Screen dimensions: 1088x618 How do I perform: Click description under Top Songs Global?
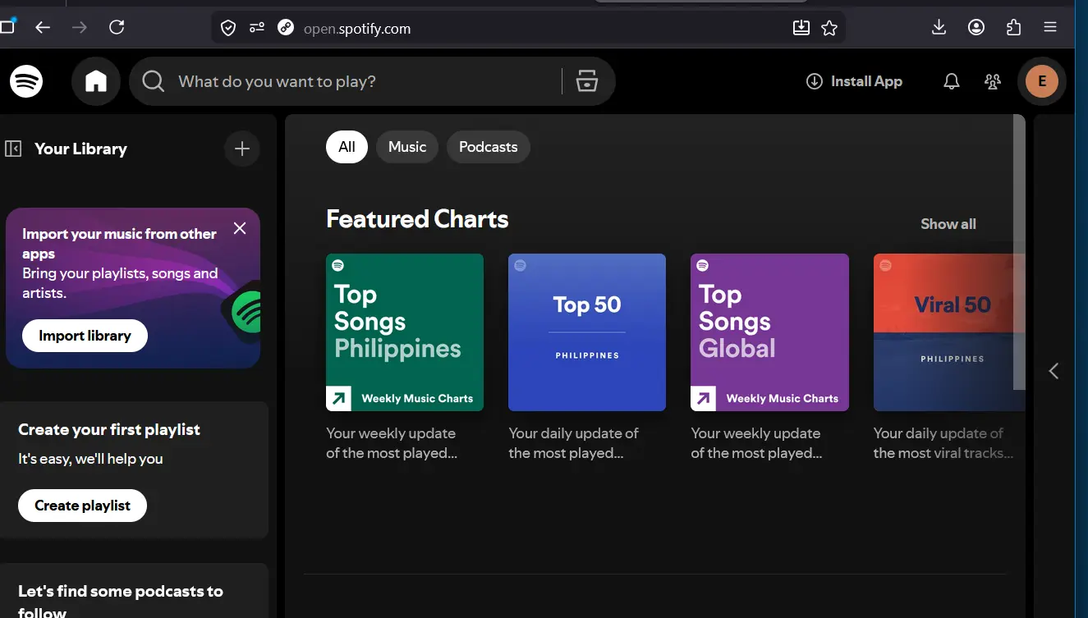coord(756,443)
